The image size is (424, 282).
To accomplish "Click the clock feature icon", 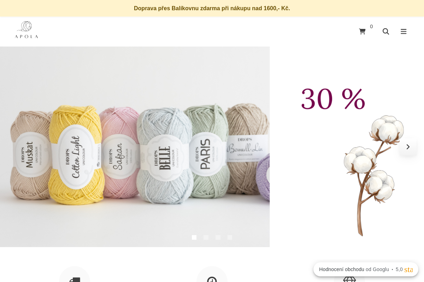I will point(212,278).
